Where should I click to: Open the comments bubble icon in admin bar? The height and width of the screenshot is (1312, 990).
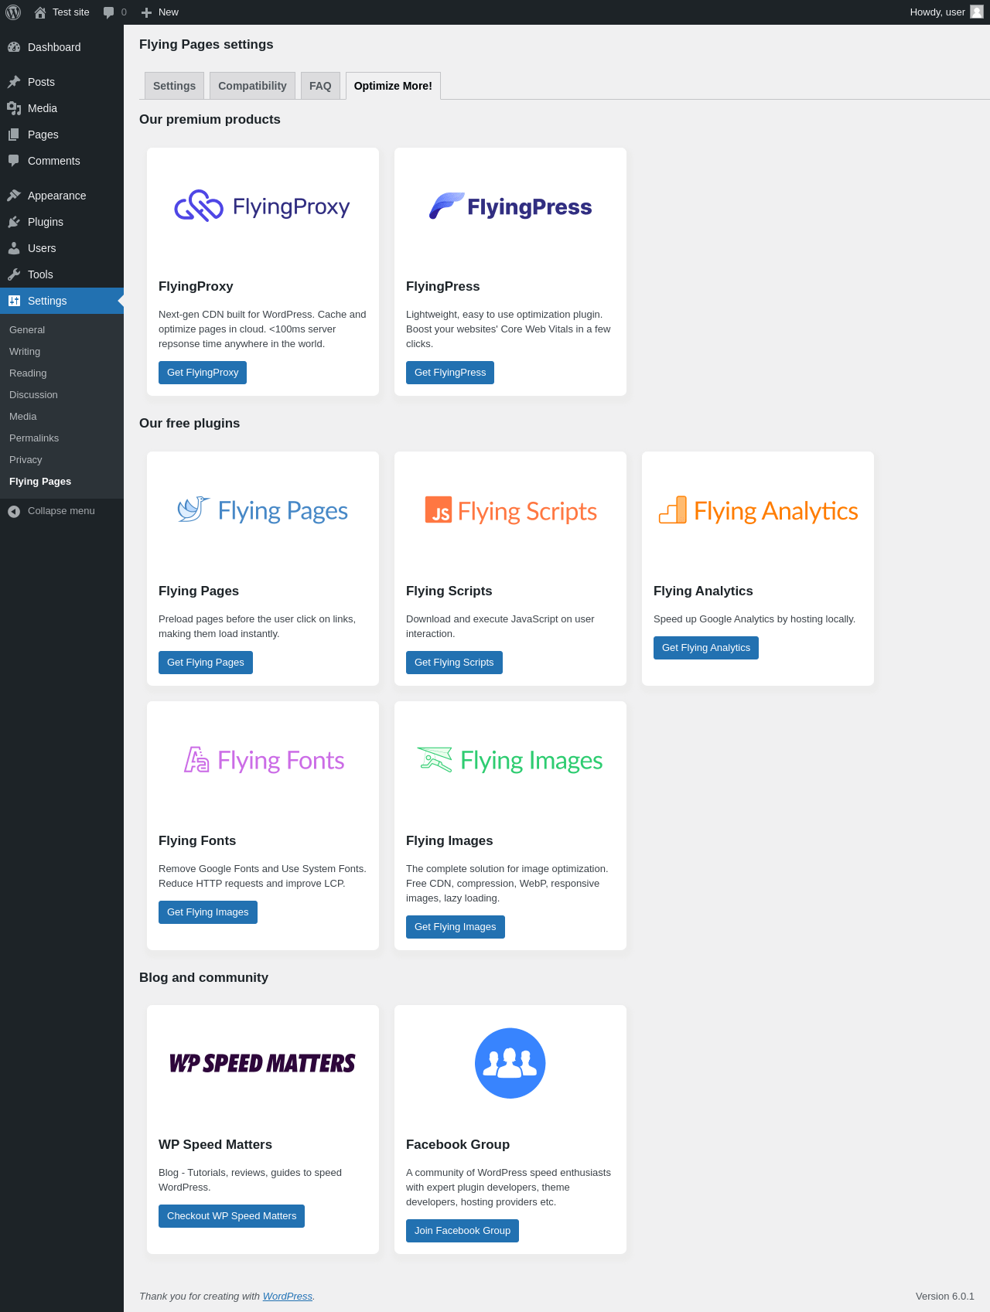(x=109, y=12)
